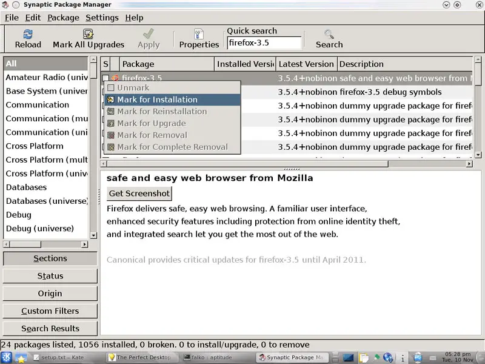Click the star folder icon in taskbar
485x364 pixels.
click(x=21, y=358)
